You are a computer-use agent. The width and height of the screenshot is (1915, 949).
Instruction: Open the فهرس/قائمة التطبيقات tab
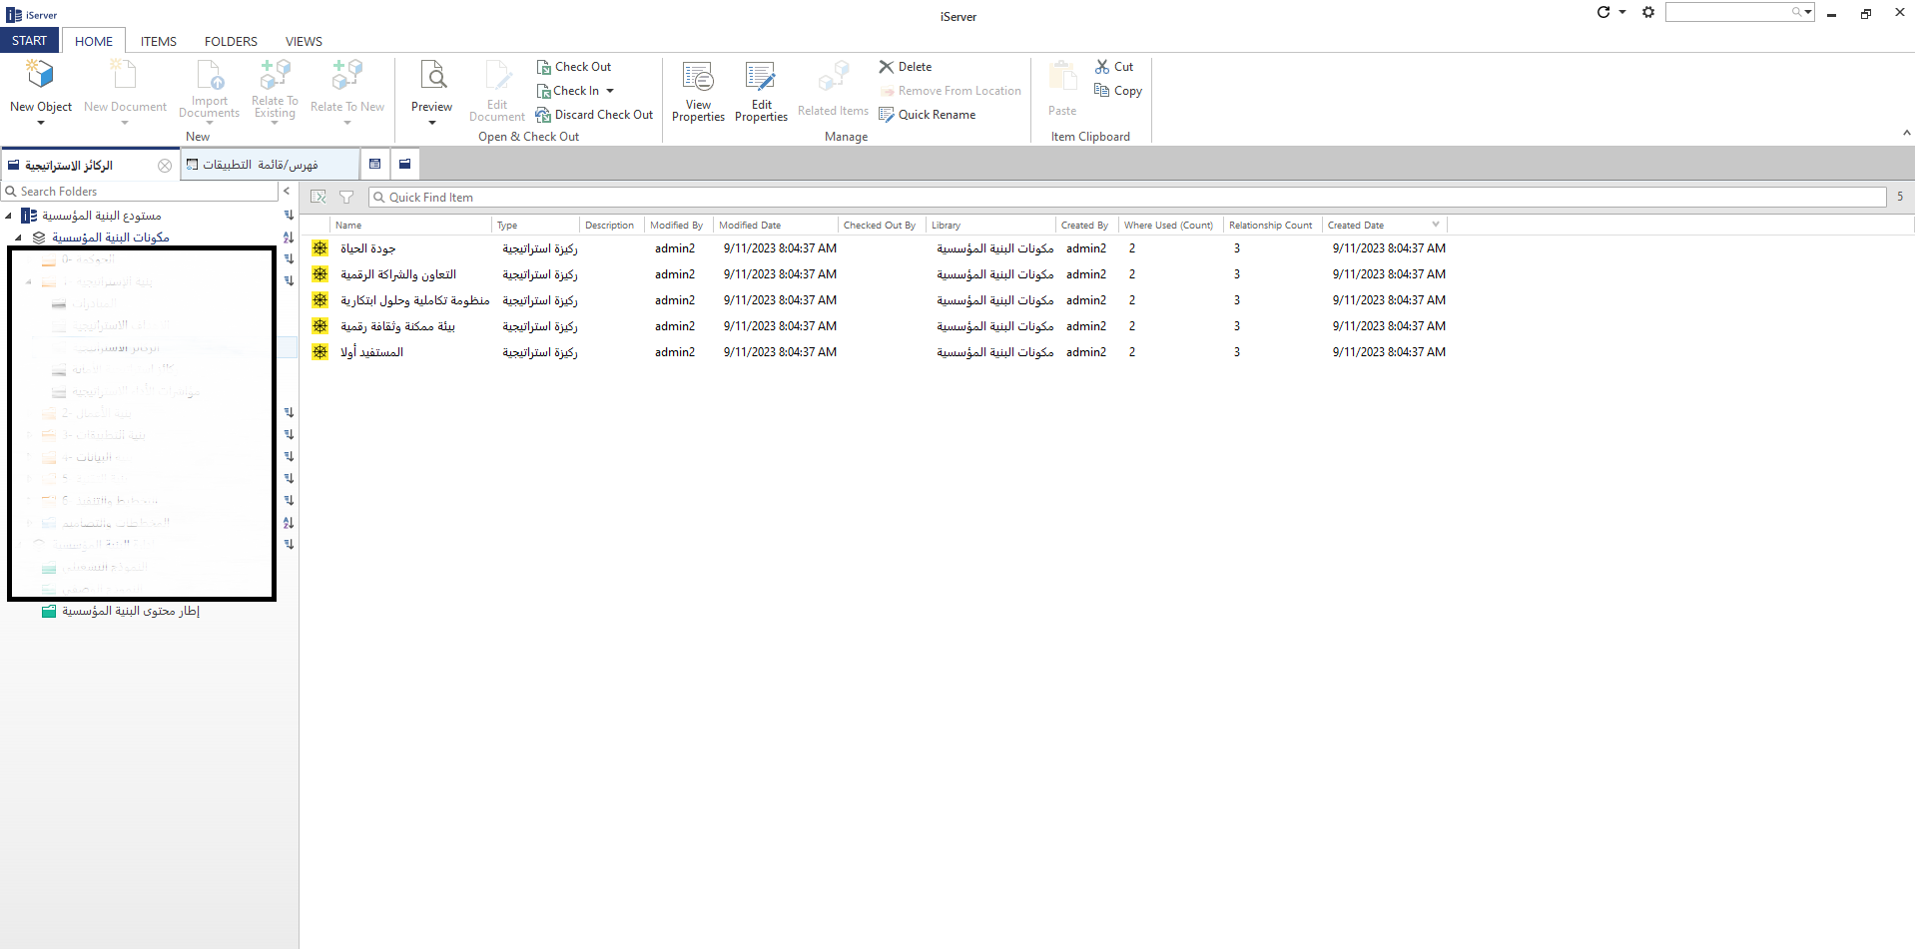click(x=260, y=165)
